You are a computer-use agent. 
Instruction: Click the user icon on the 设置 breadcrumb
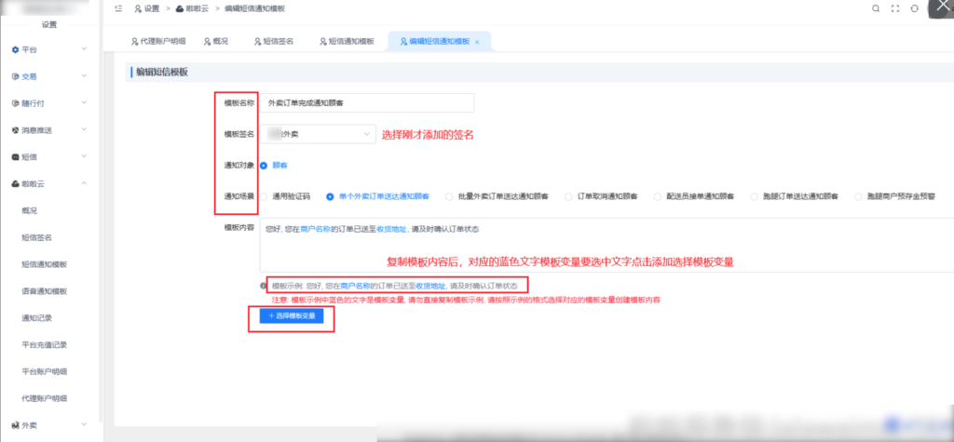pos(138,8)
